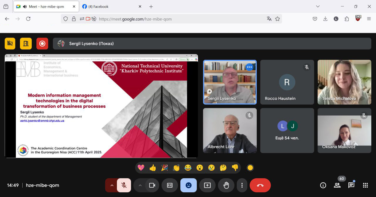Viewport: 376px width, 197px height.
Task: Toggle the camera on or off
Action: (x=152, y=185)
